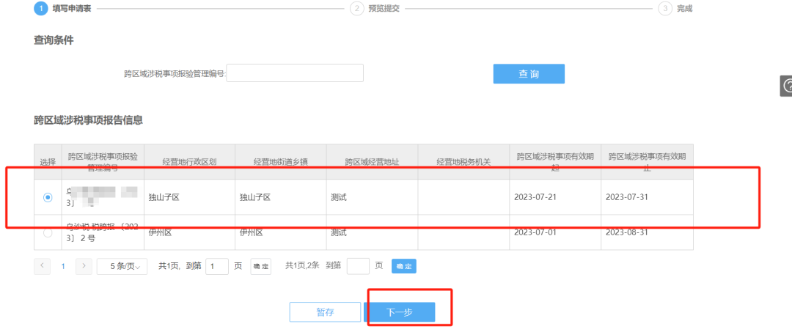The width and height of the screenshot is (792, 332).
Task: Select the 伊州区 row radio button
Action: coord(48,233)
